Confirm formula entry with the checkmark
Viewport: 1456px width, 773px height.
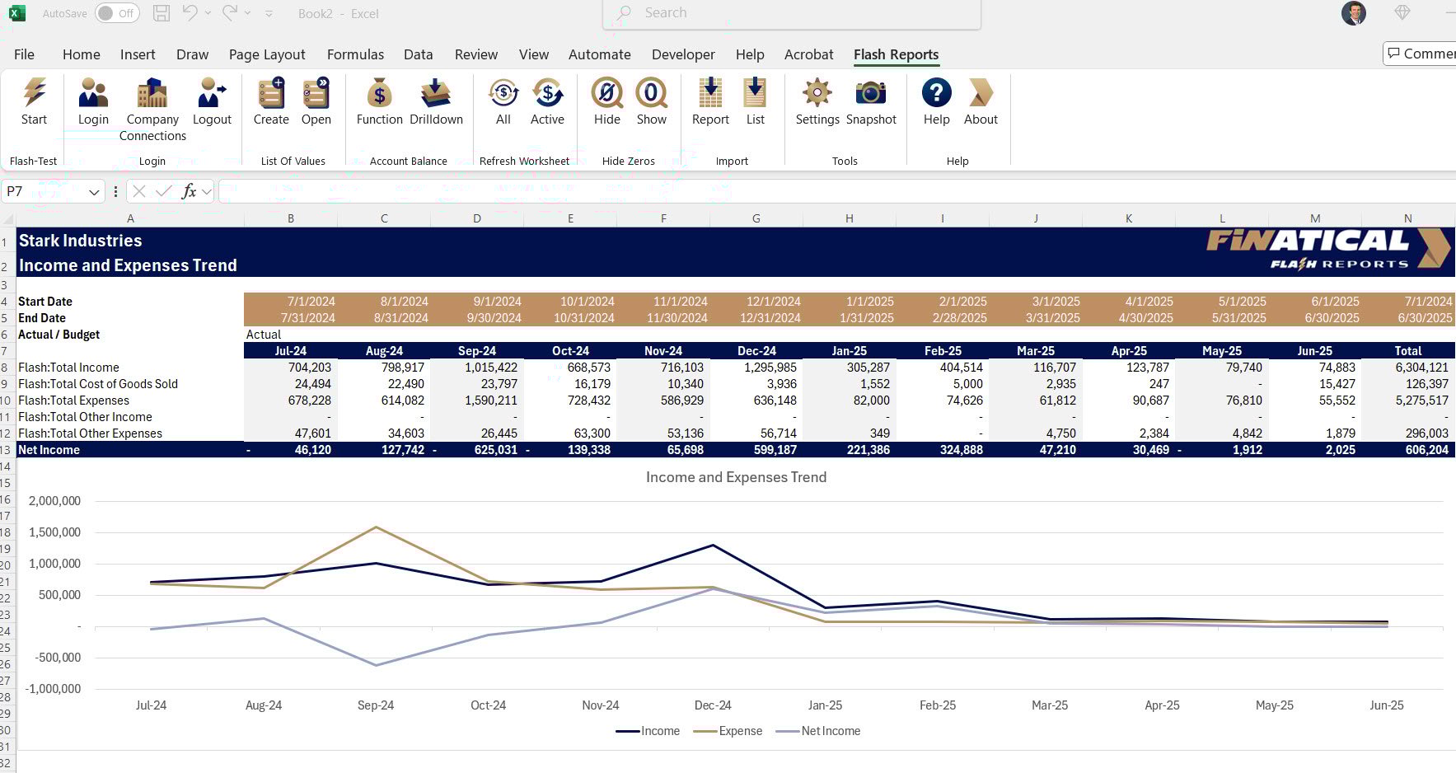164,191
